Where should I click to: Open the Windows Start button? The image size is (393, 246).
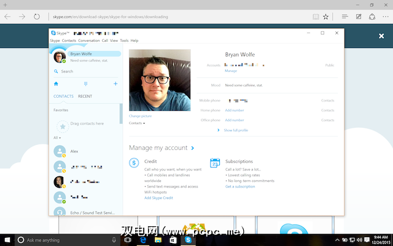point(7,240)
